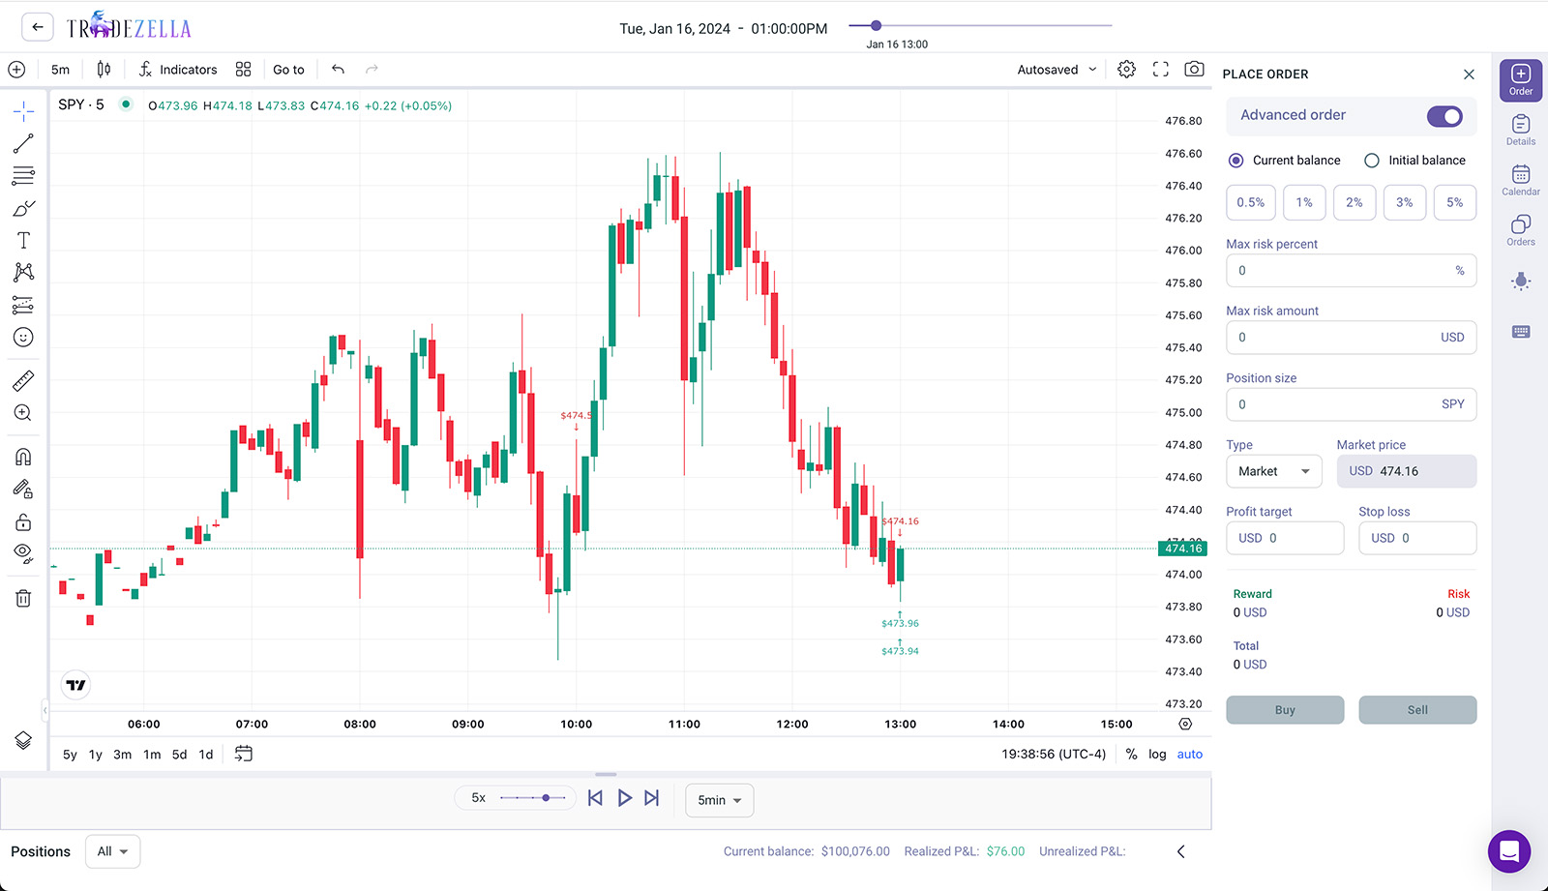The image size is (1548, 891).
Task: Open Go to date menu
Action: [288, 70]
